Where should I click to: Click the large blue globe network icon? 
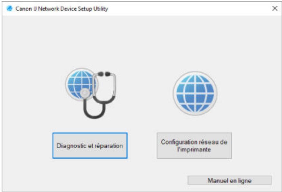195,93
